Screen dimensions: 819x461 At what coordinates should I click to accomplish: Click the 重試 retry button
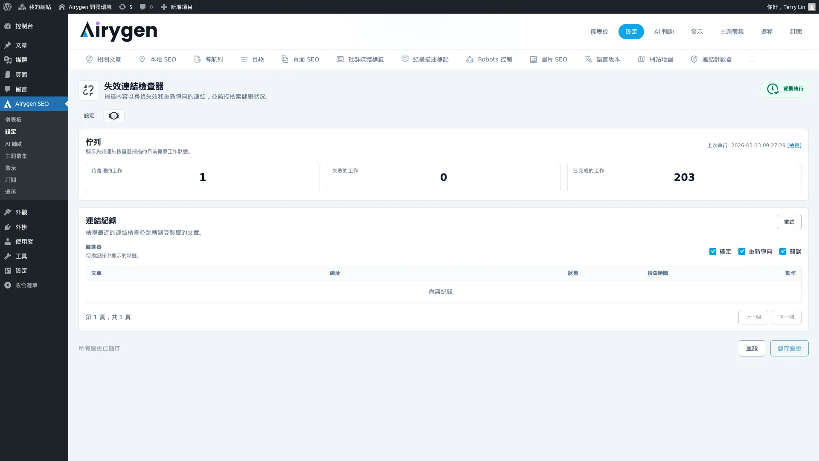click(x=789, y=222)
